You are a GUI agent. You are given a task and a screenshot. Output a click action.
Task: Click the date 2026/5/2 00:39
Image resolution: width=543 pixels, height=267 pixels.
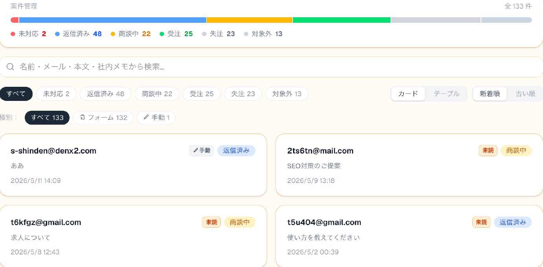click(x=313, y=252)
